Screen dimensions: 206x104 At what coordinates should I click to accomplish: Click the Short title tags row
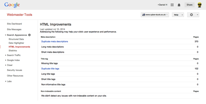[x=120, y=79]
